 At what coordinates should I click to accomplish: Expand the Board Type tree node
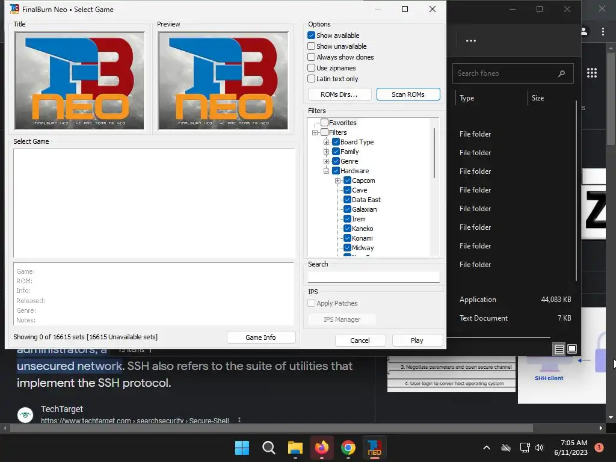[x=326, y=142]
